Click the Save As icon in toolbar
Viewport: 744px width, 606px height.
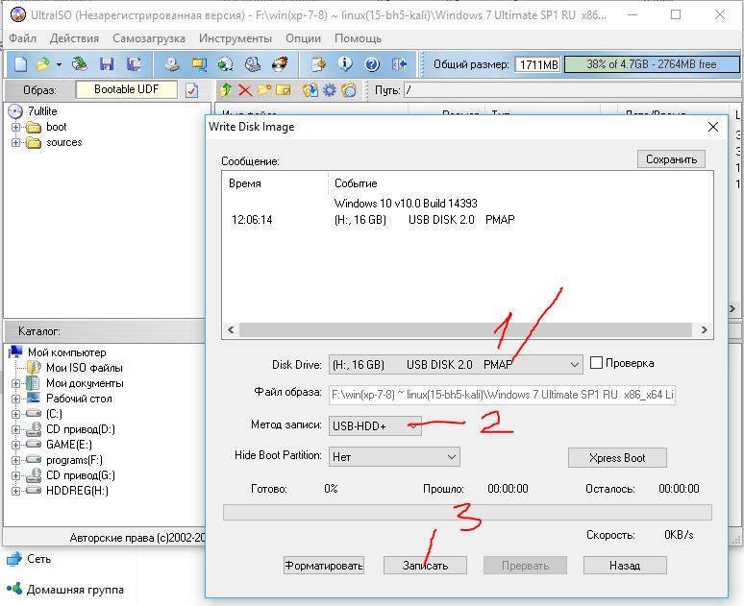[134, 64]
